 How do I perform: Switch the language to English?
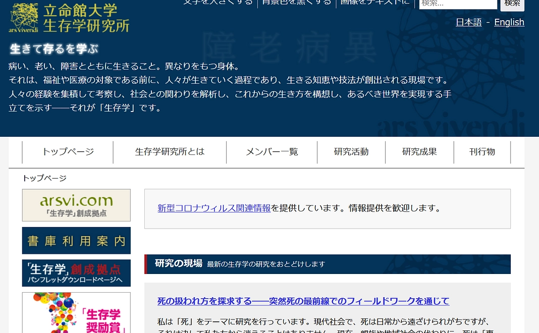(x=509, y=22)
